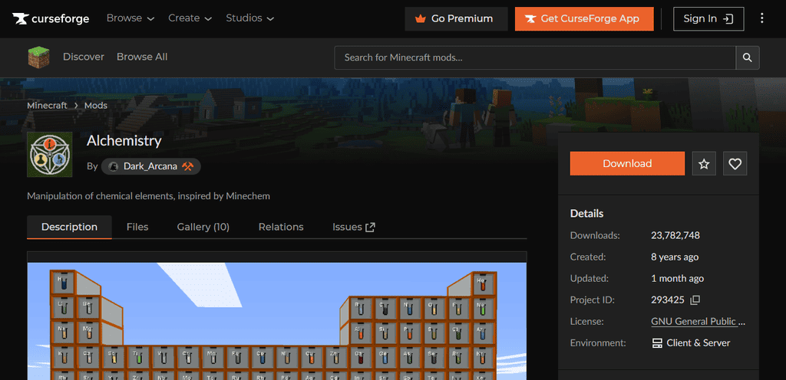The height and width of the screenshot is (380, 786).
Task: Expand the Create dropdown menu
Action: click(190, 18)
